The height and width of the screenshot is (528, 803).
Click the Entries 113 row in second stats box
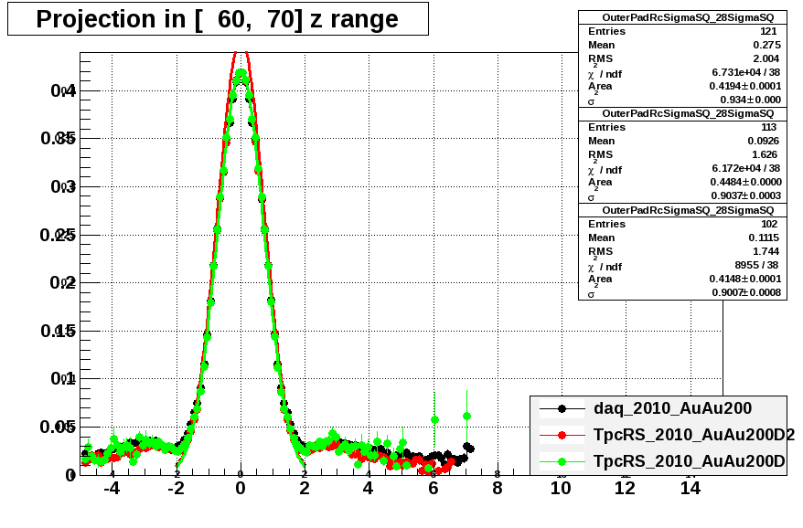682,127
